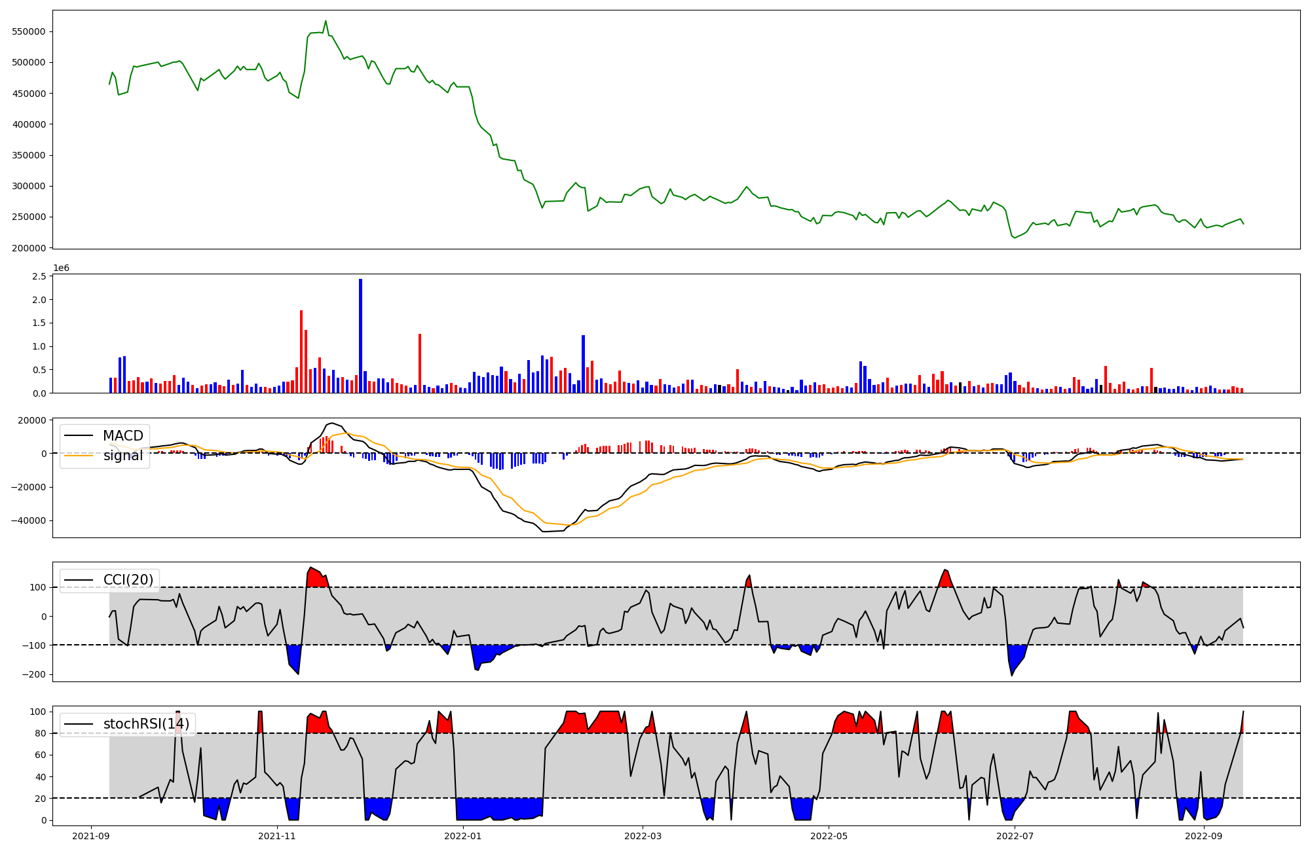Click the 2022-09 x-axis date label
1310x851 pixels.
pyautogui.click(x=1204, y=836)
